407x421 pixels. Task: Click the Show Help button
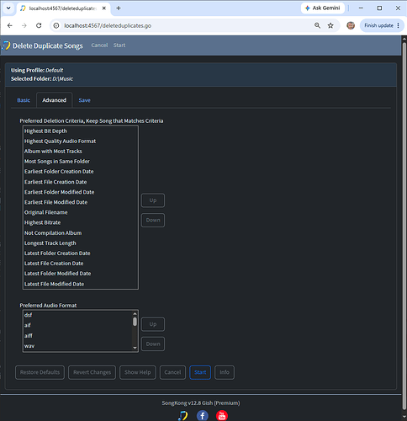click(x=138, y=372)
